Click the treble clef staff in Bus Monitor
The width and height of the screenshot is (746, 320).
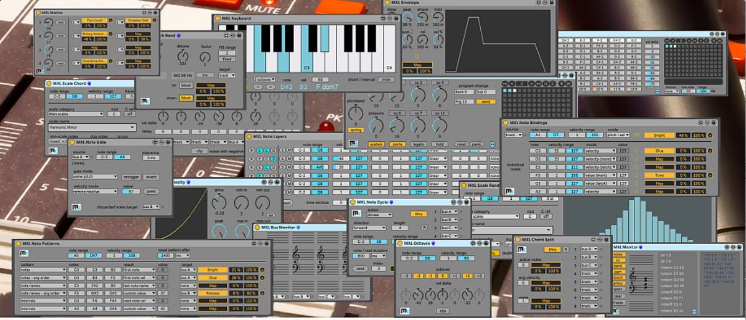[297, 253]
